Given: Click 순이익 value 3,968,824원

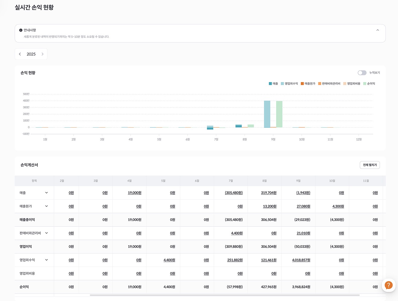Looking at the screenshot, I should [x=301, y=287].
